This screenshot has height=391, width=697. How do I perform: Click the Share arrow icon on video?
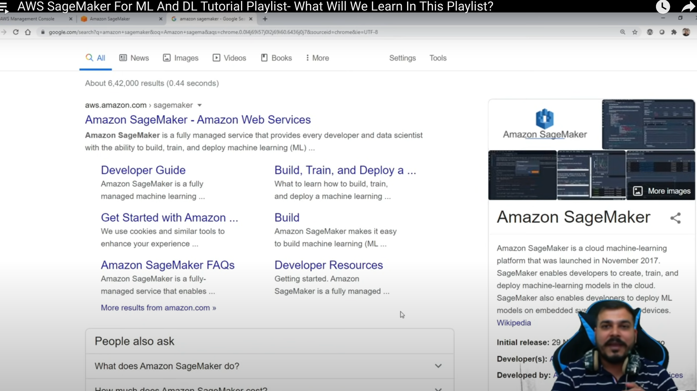688,6
